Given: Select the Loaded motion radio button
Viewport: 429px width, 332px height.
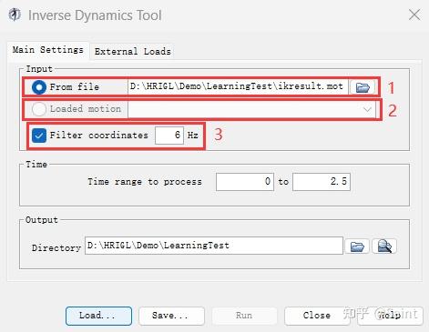Looking at the screenshot, I should pos(39,109).
